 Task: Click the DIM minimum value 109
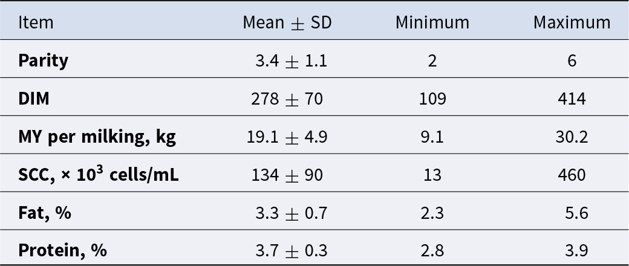(x=432, y=99)
